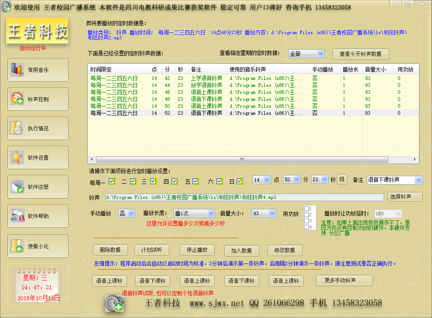The width and height of the screenshot is (432, 318).
Task: Open 软件帮助 via its people icon
Action: (x=17, y=216)
